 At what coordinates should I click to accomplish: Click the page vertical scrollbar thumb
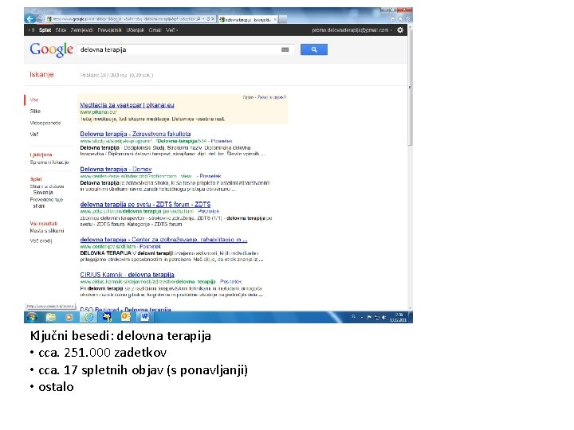point(410,87)
